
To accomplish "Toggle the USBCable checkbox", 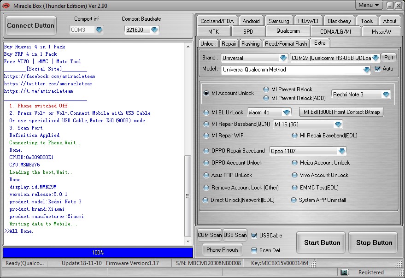I will click(x=254, y=236).
